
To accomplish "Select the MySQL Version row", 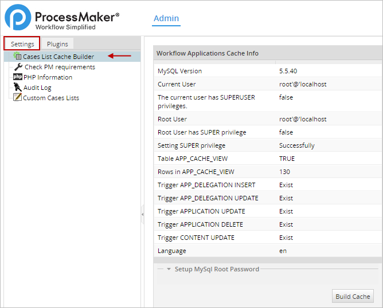I will coord(268,71).
